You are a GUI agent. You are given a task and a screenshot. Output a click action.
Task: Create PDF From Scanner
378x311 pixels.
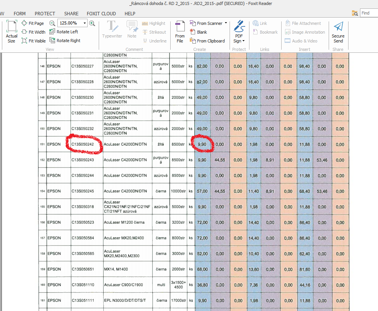click(206, 23)
